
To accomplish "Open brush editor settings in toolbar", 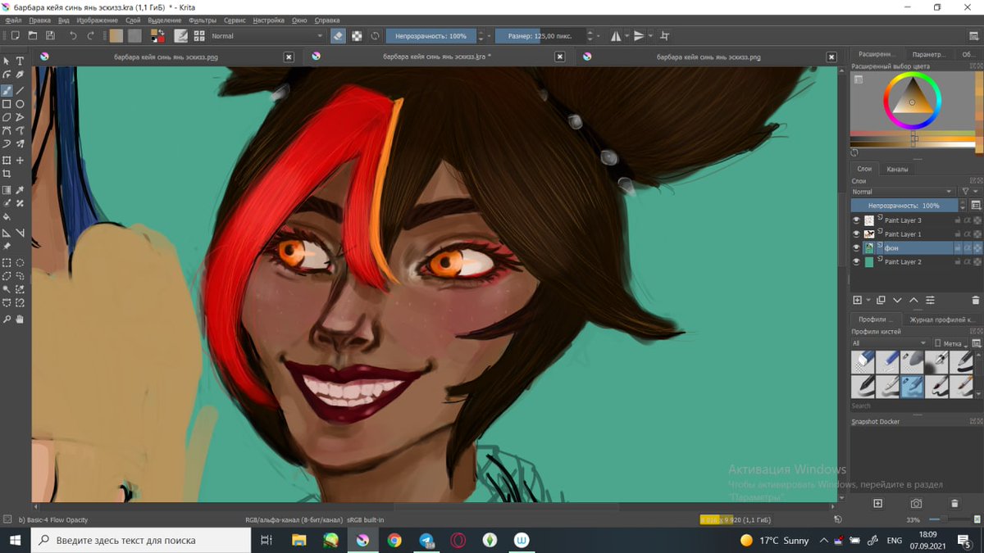I will click(x=180, y=36).
